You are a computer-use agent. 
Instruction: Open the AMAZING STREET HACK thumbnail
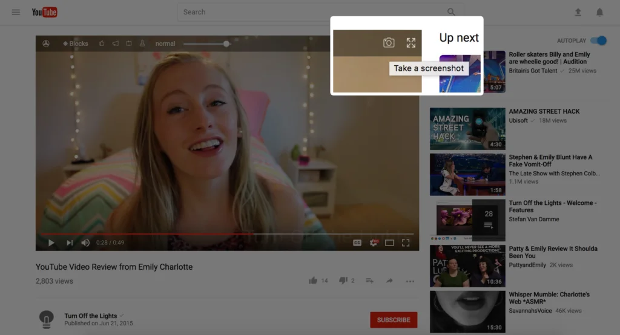tap(467, 129)
